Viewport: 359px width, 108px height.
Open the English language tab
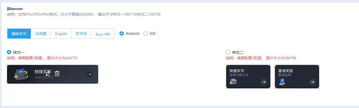[x=61, y=34]
